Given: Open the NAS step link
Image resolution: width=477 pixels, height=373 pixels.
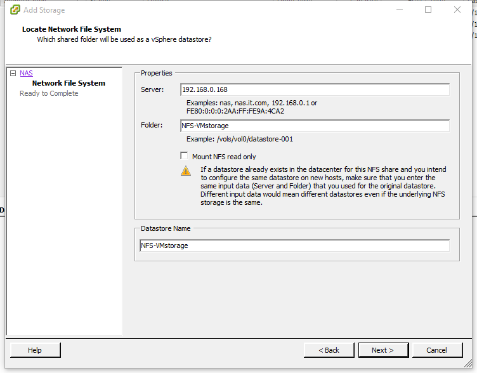Looking at the screenshot, I should pyautogui.click(x=26, y=74).
